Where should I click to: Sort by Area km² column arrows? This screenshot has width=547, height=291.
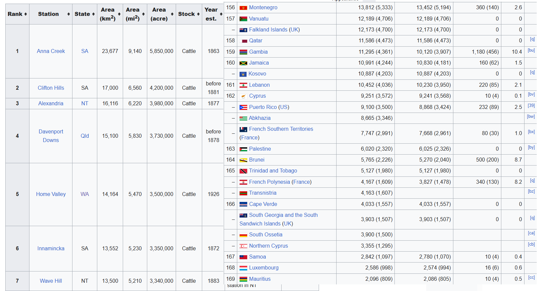[x=119, y=14]
